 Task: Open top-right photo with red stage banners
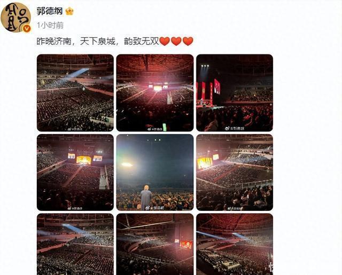pos(235,93)
